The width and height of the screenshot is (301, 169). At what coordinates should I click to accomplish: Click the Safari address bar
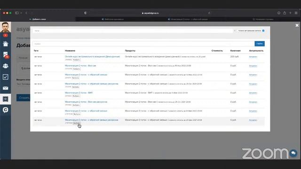click(150, 13)
